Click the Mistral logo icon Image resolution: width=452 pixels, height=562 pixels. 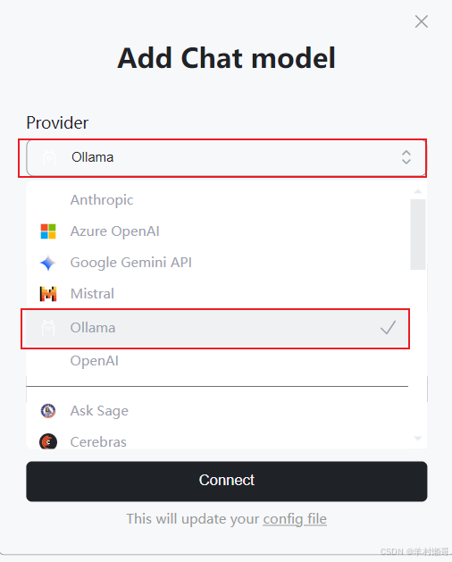pos(48,294)
